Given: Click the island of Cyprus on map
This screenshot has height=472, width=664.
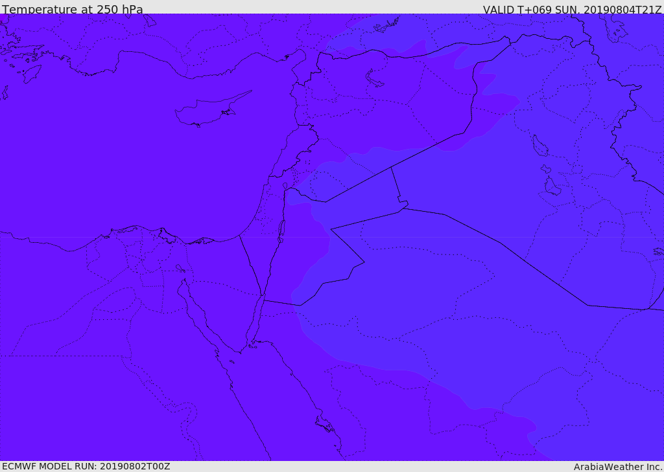Looking at the screenshot, I should pyautogui.click(x=212, y=109).
